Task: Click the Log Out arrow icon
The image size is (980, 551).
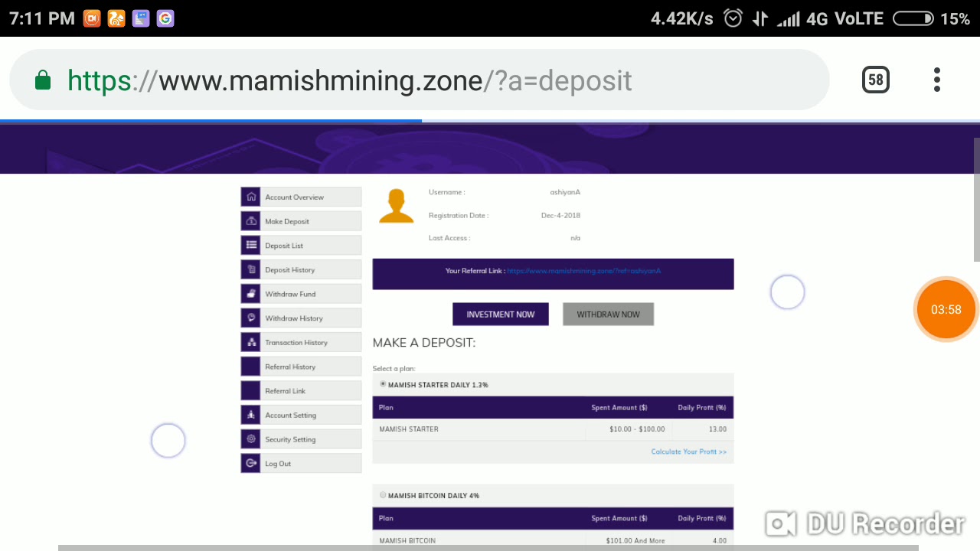Action: pyautogui.click(x=251, y=463)
